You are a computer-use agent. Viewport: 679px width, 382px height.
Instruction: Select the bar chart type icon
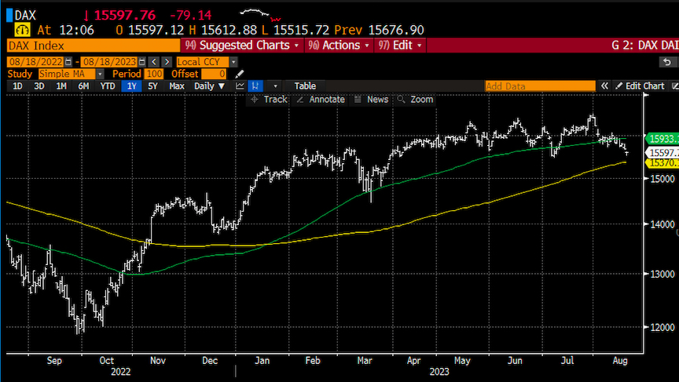255,86
